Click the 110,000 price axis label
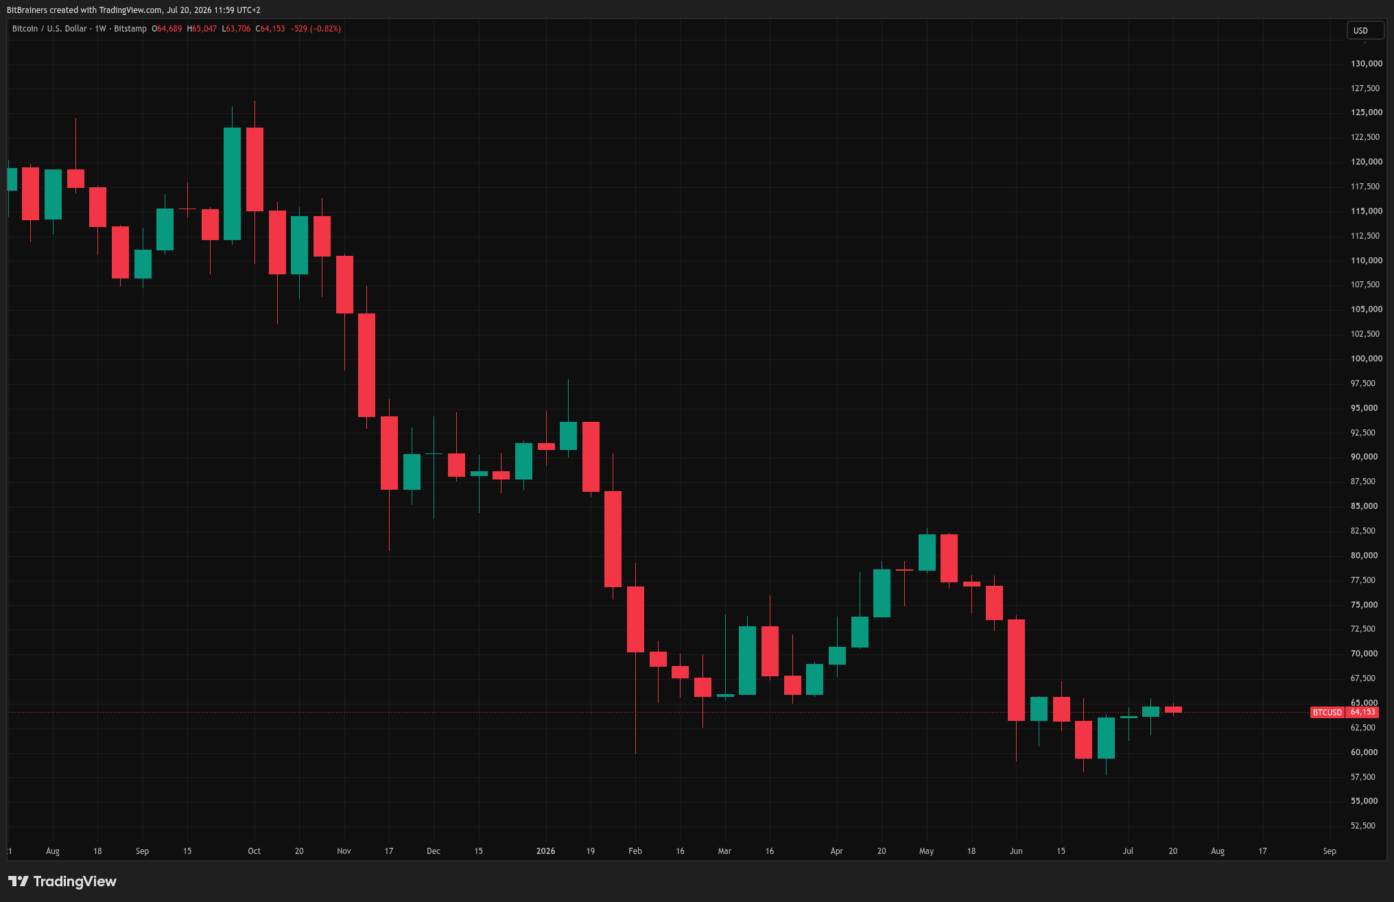The height and width of the screenshot is (902, 1394). coord(1367,261)
